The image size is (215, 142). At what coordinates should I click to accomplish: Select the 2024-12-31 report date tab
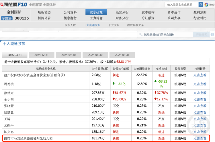(42, 55)
